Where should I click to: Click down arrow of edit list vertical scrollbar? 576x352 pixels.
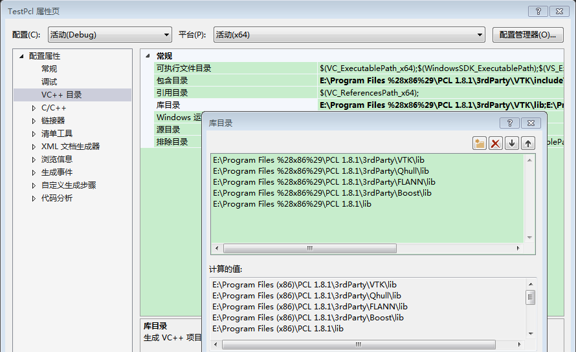pos(529,238)
